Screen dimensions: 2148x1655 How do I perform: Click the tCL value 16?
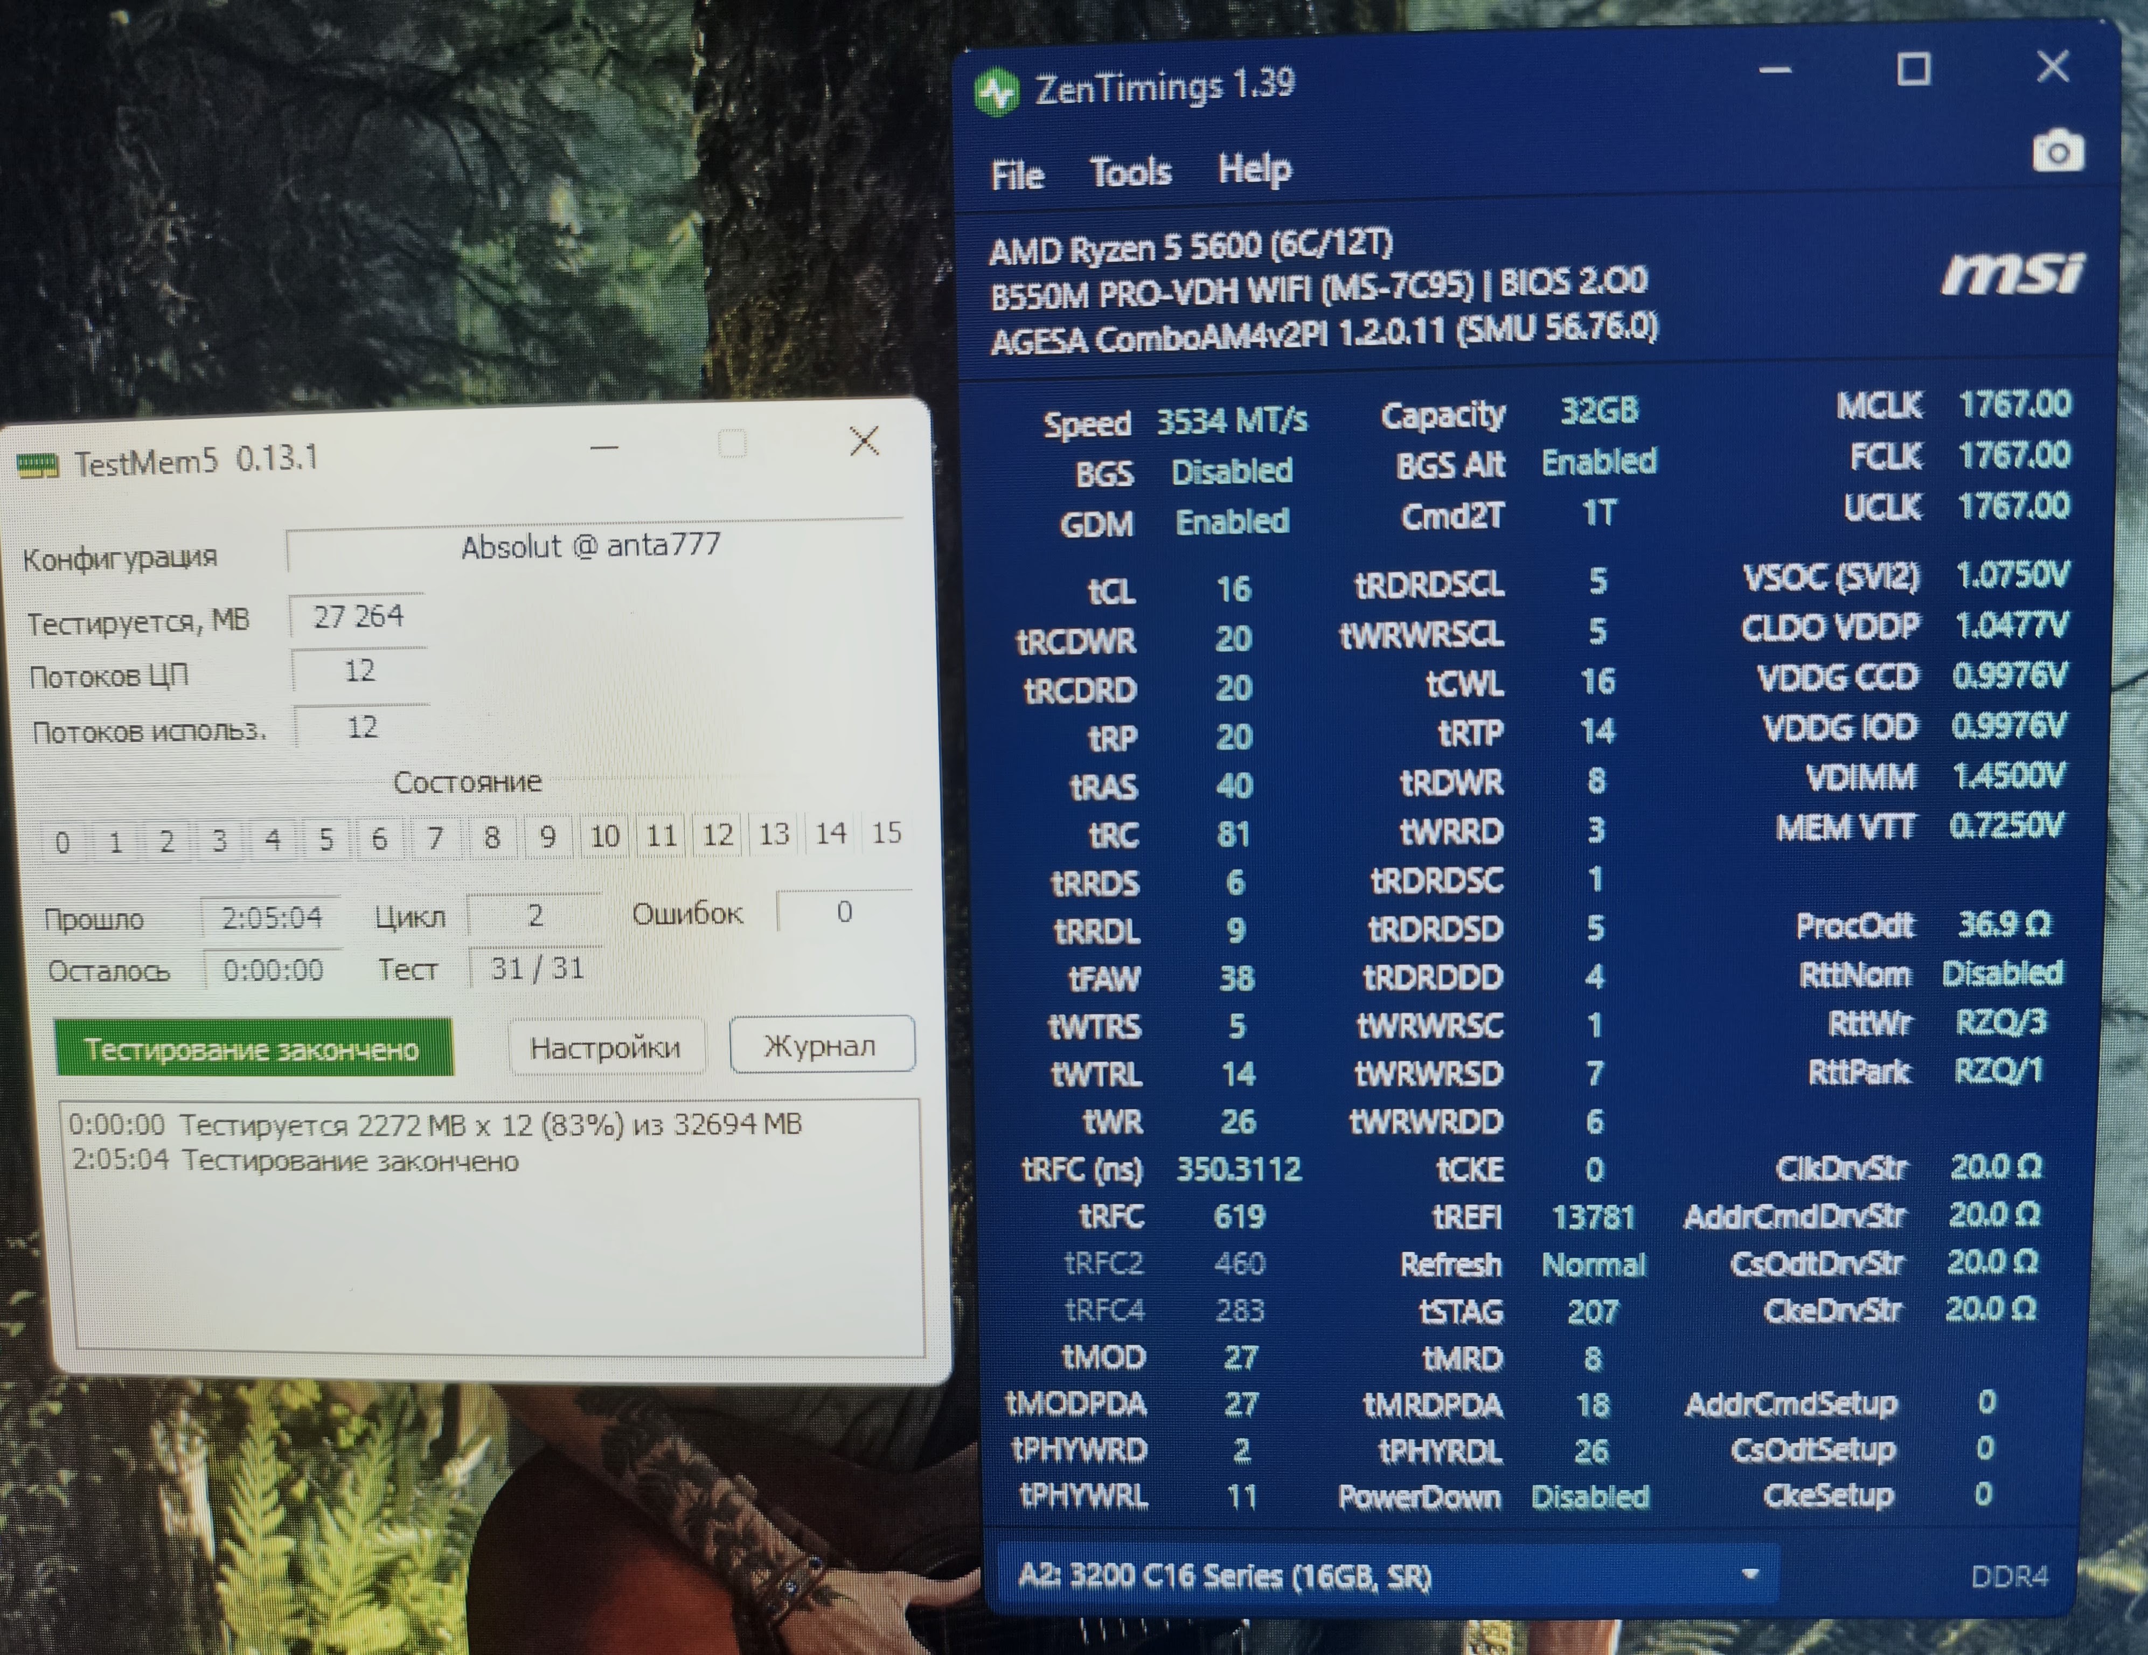(1233, 589)
